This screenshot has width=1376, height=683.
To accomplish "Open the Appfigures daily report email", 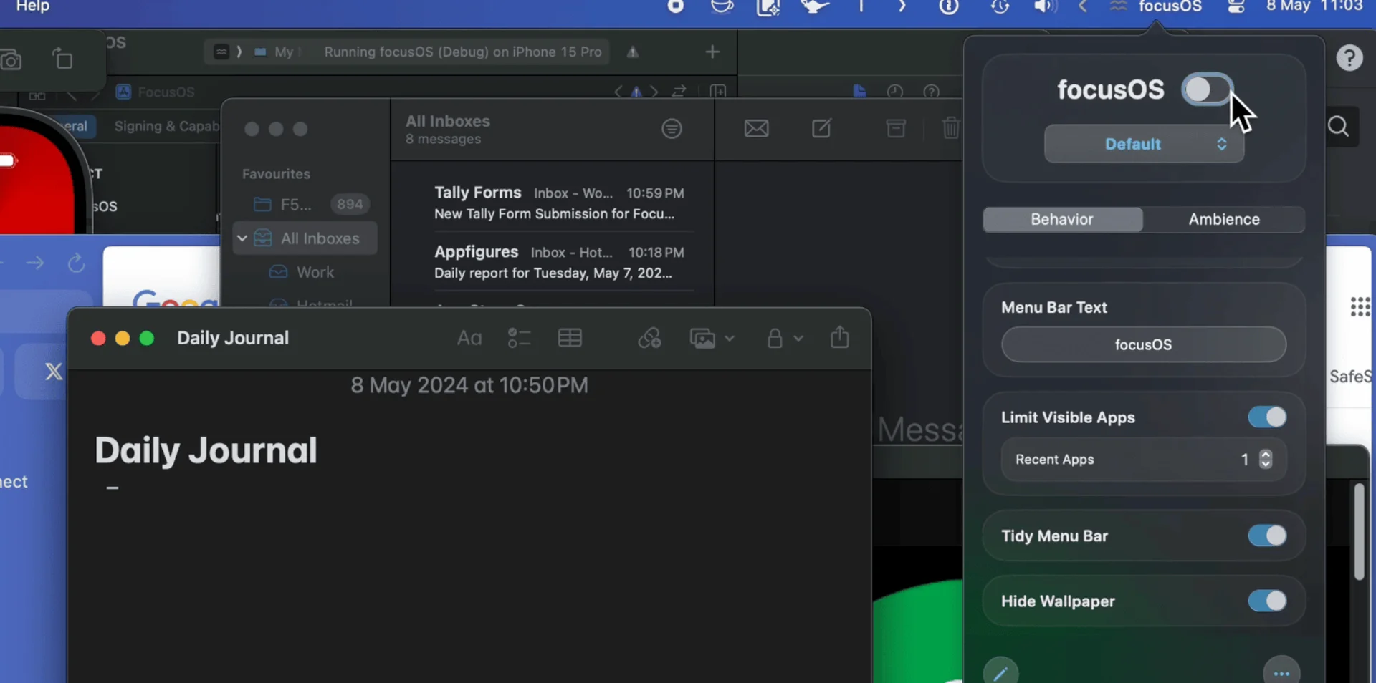I will pos(560,262).
